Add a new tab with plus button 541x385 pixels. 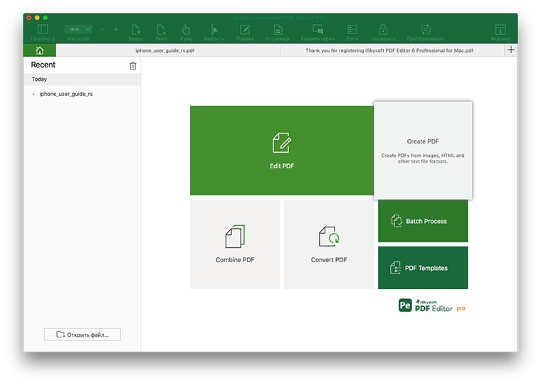(511, 50)
